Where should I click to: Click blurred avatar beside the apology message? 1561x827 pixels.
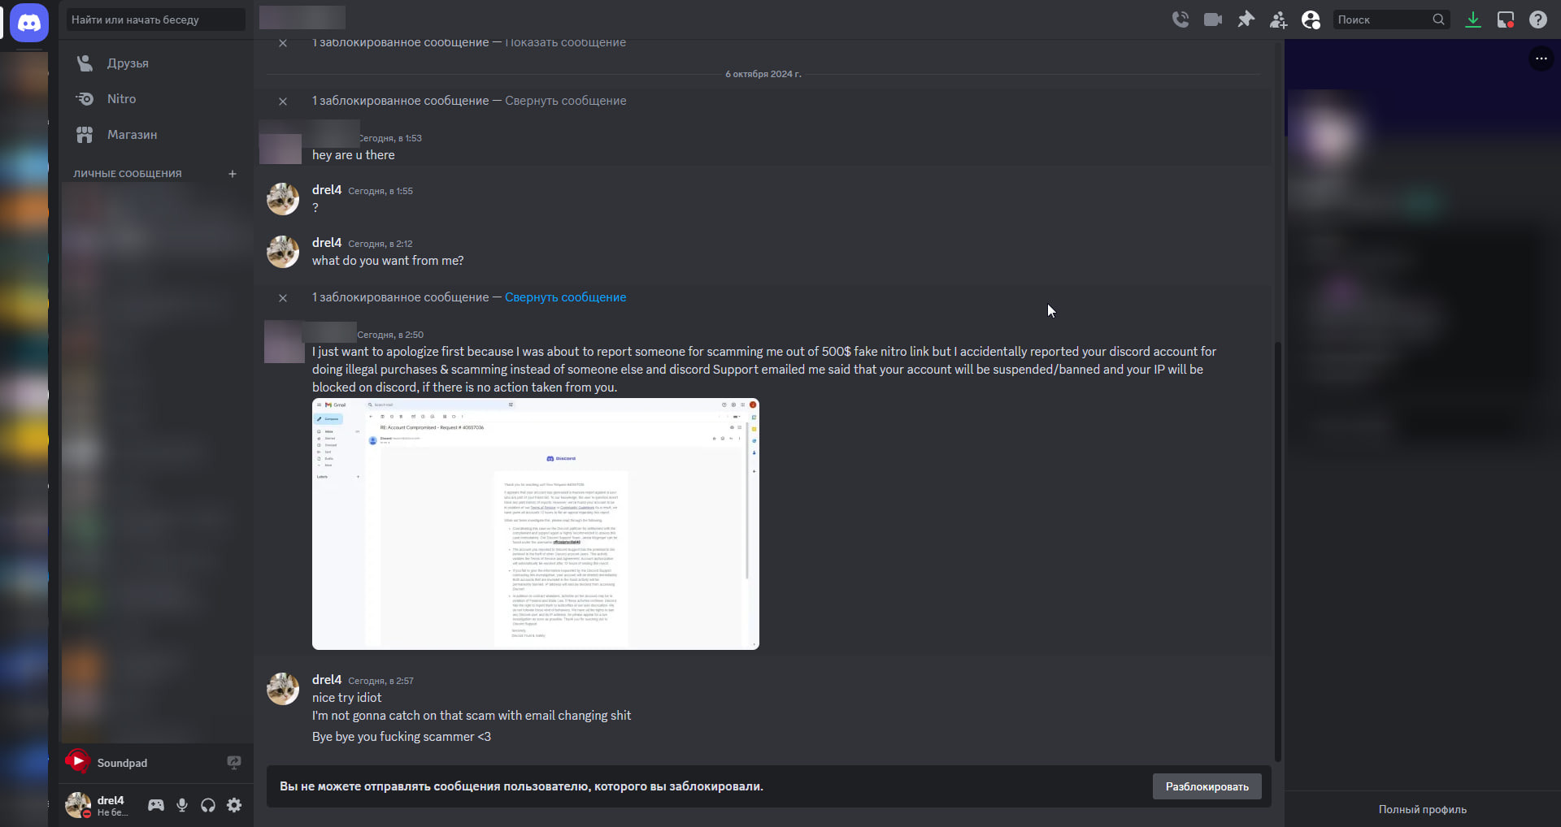click(285, 341)
